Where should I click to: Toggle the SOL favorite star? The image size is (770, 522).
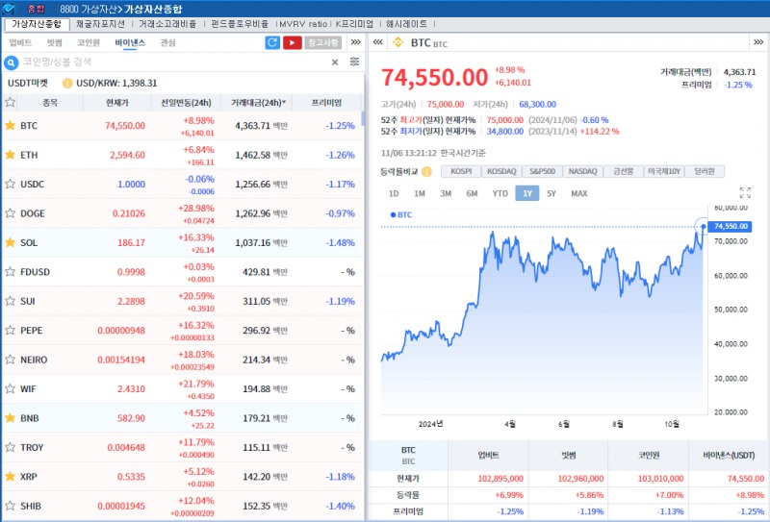11,242
